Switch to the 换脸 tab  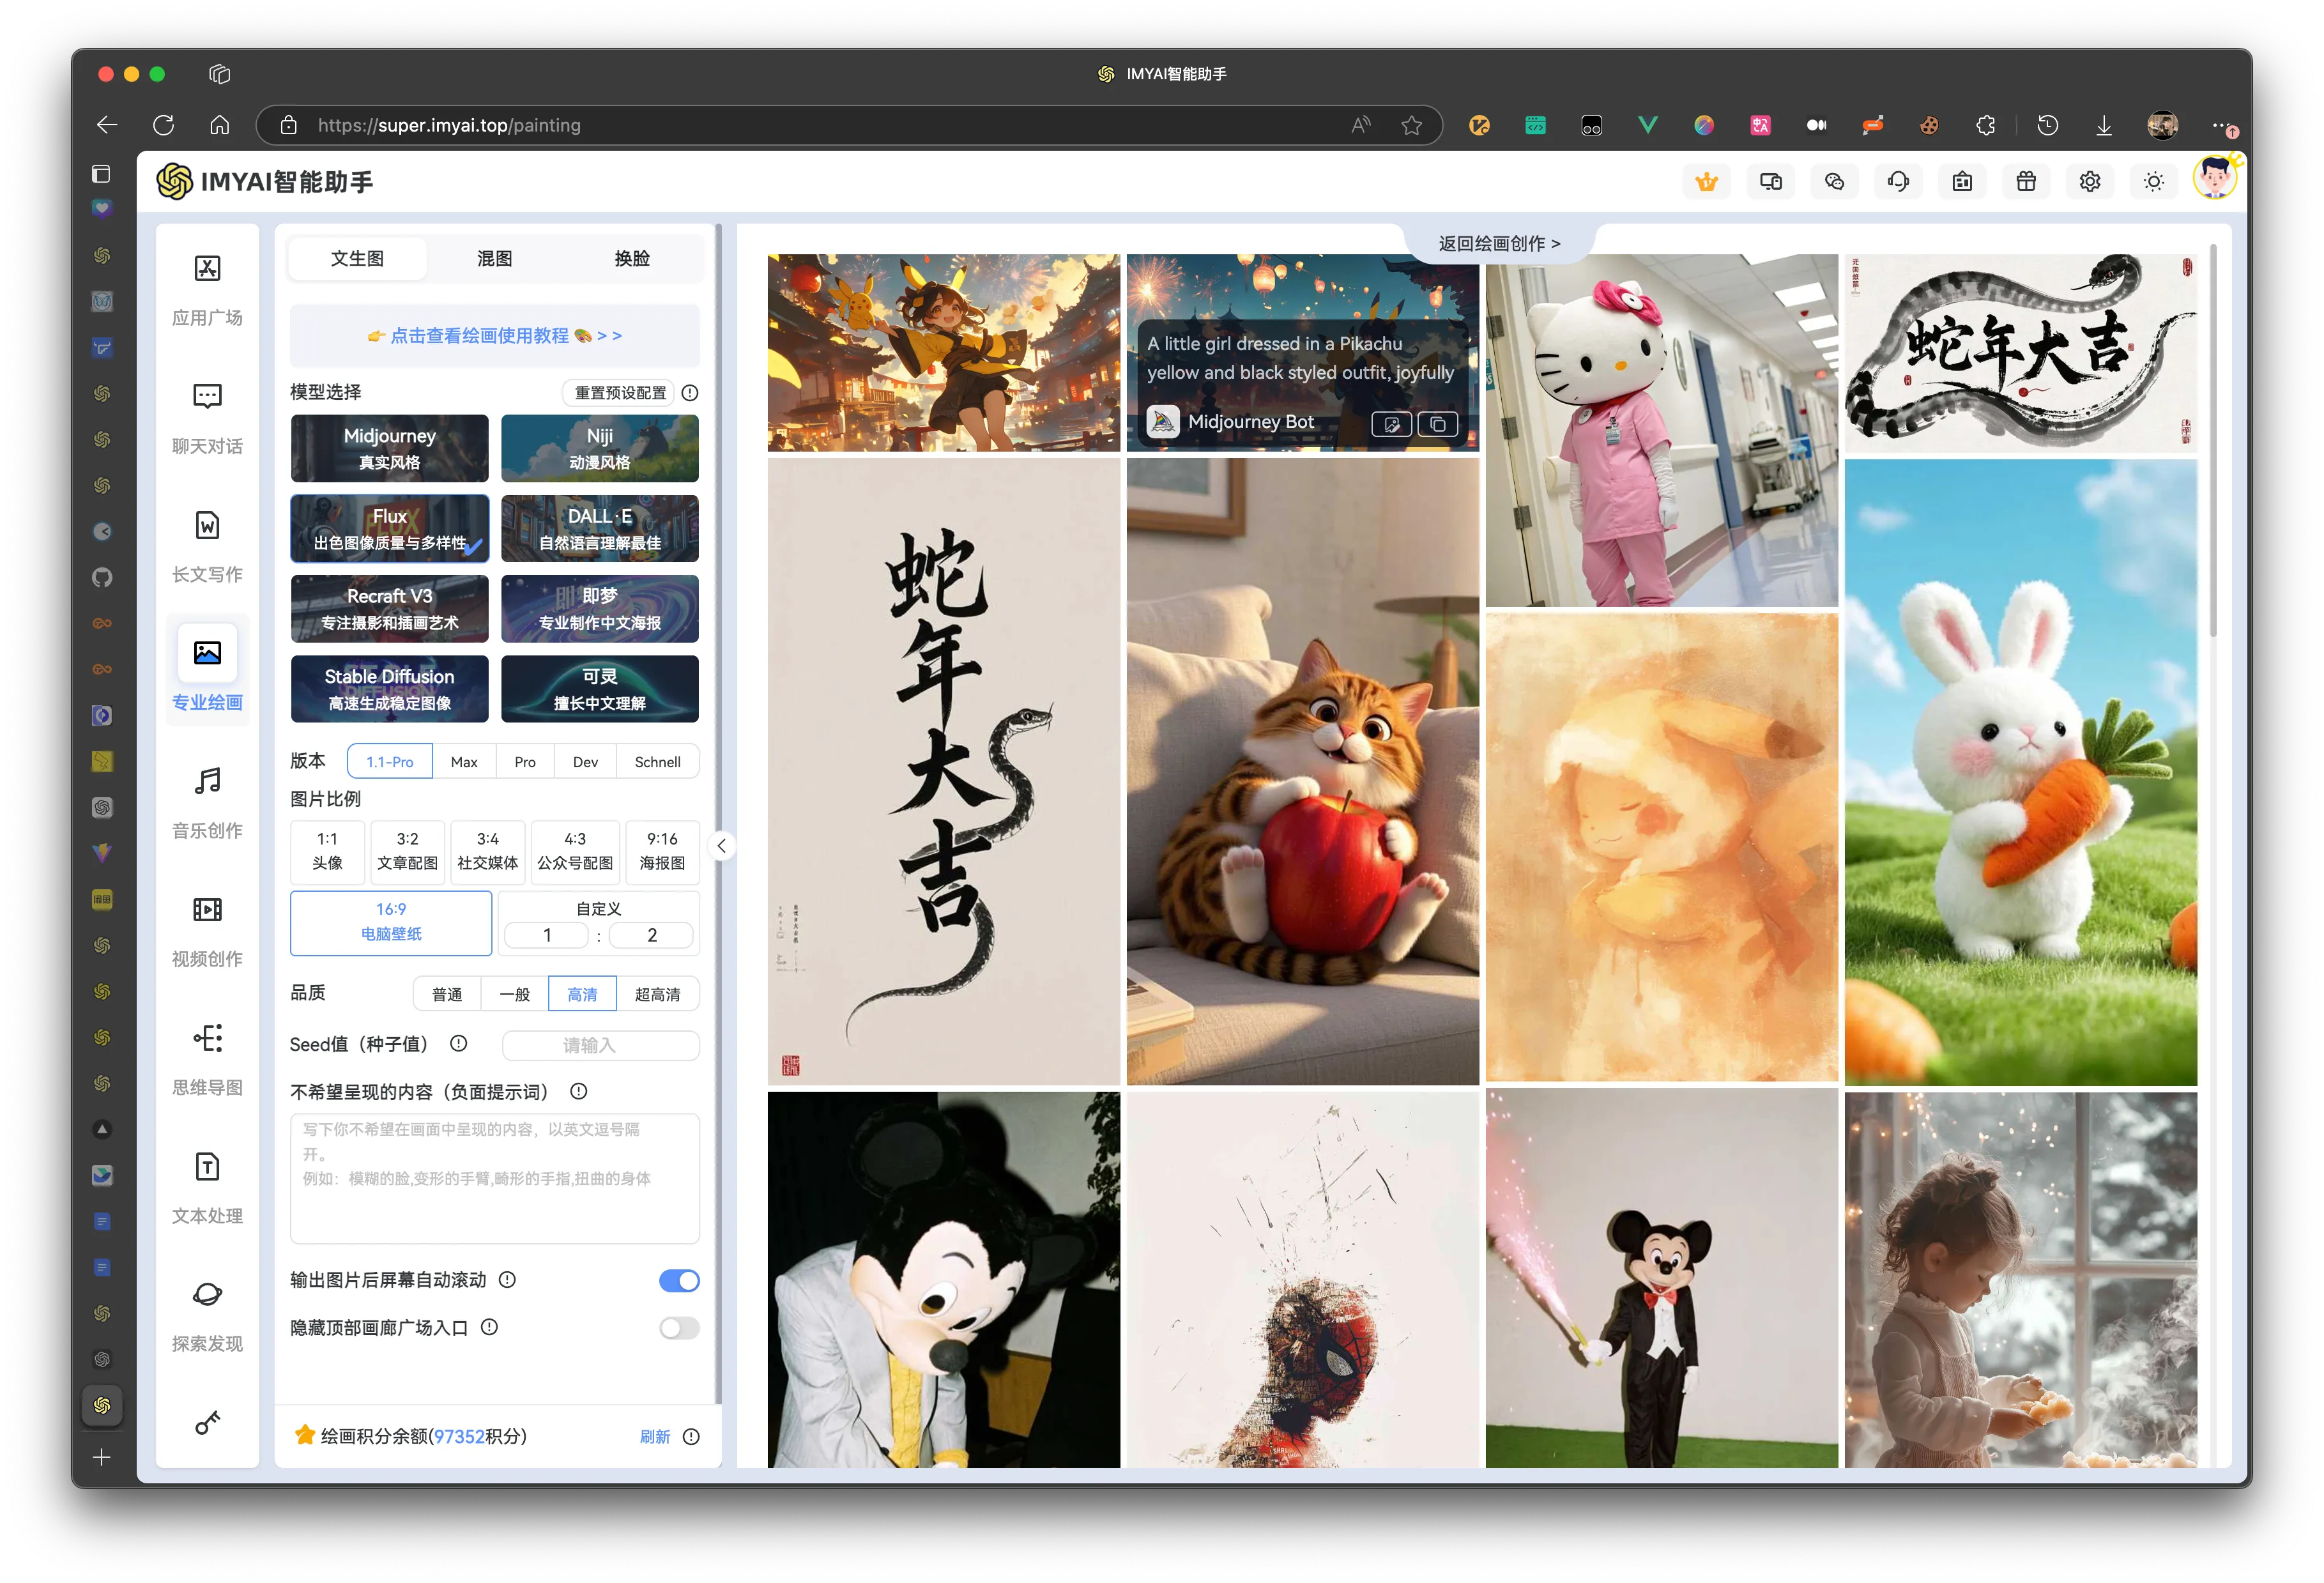[x=632, y=258]
